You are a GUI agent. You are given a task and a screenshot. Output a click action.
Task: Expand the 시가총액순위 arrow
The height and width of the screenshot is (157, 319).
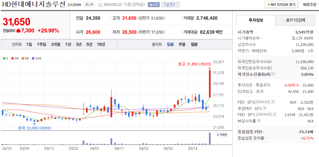pyautogui.click(x=261, y=38)
